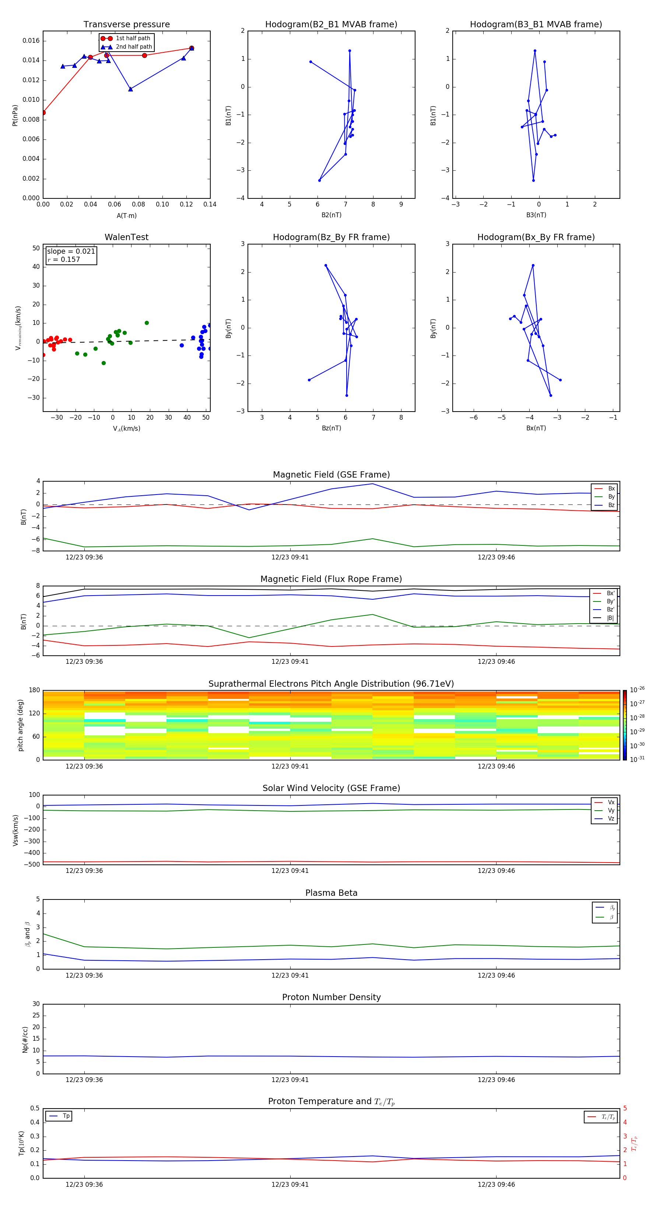Click the 'Vz' legend entry
This screenshot has width=663, height=1217.
pos(604,819)
